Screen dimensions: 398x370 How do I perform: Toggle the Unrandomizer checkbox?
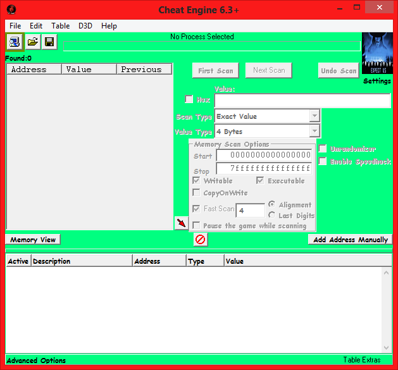(x=323, y=149)
